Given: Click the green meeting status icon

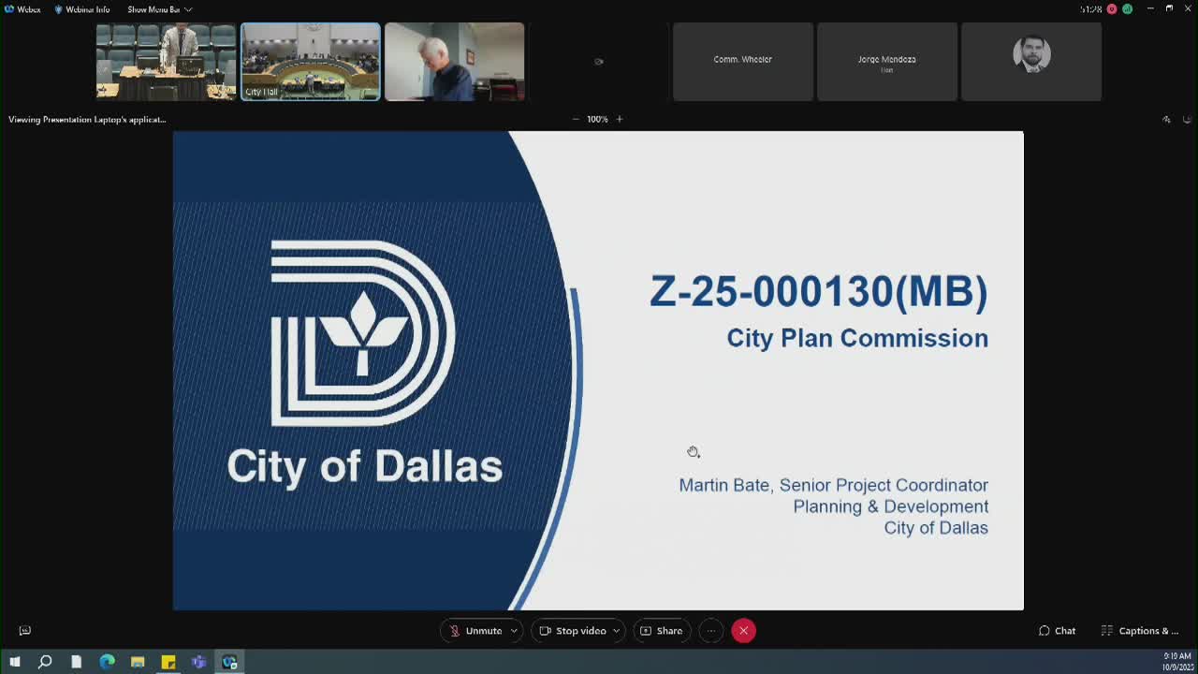Looking at the screenshot, I should (x=1127, y=9).
